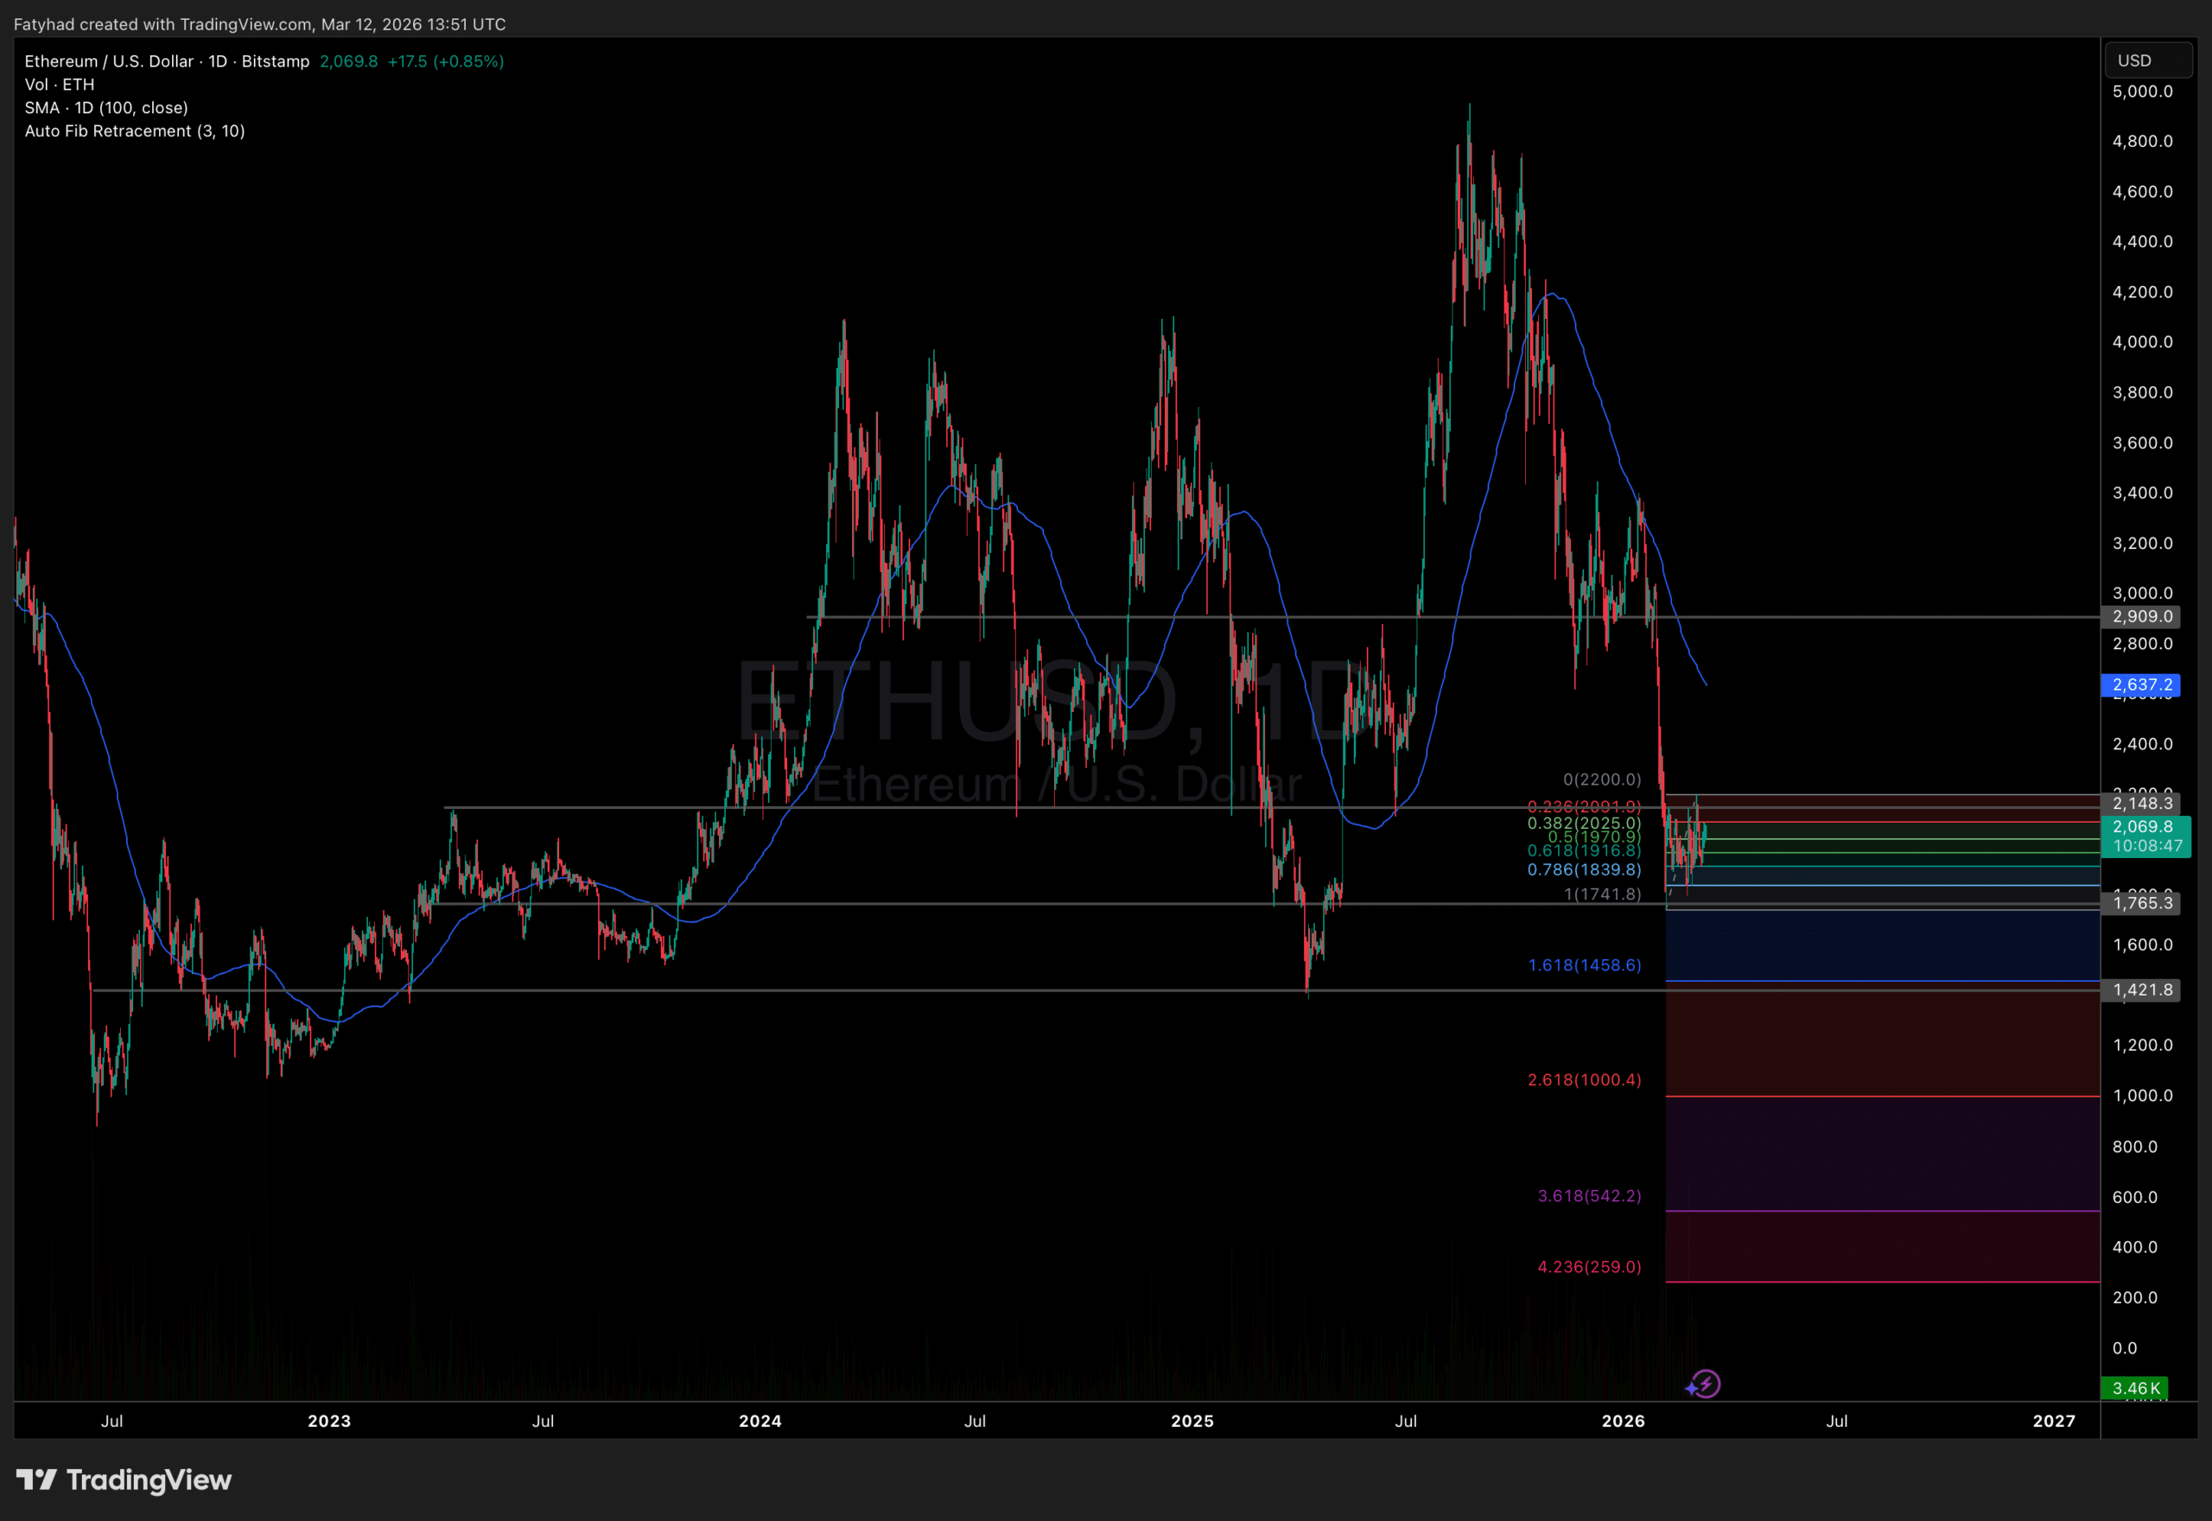
Task: Click the 1,600.0 price axis label
Action: point(2143,945)
